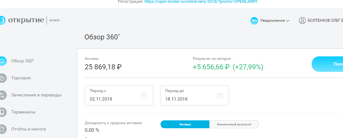
Task: Switch to Финансовый результат toggle option
Action: tap(234, 124)
